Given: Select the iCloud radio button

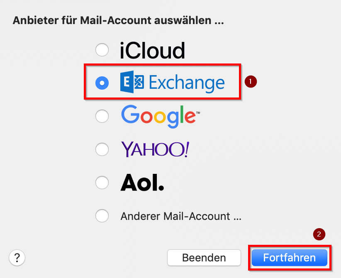Looking at the screenshot, I should [102, 50].
